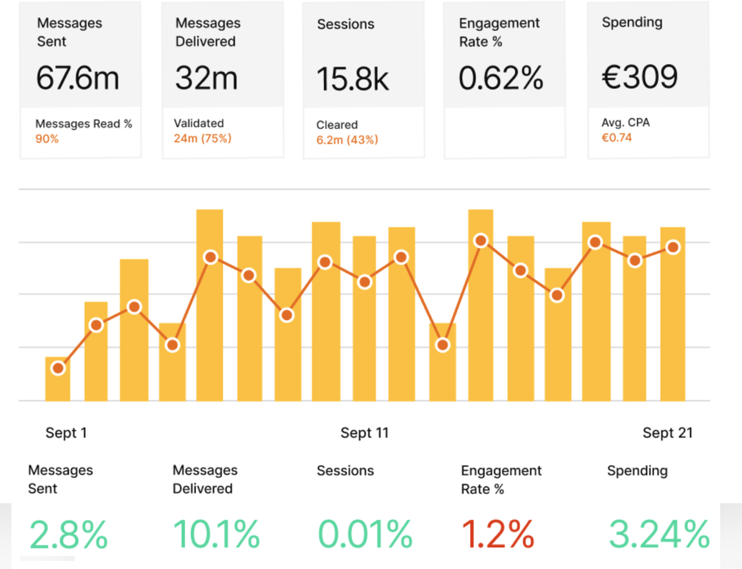Viewport: 742px width, 569px height.
Task: Select the final bar above Sept 21
Action: (673, 314)
